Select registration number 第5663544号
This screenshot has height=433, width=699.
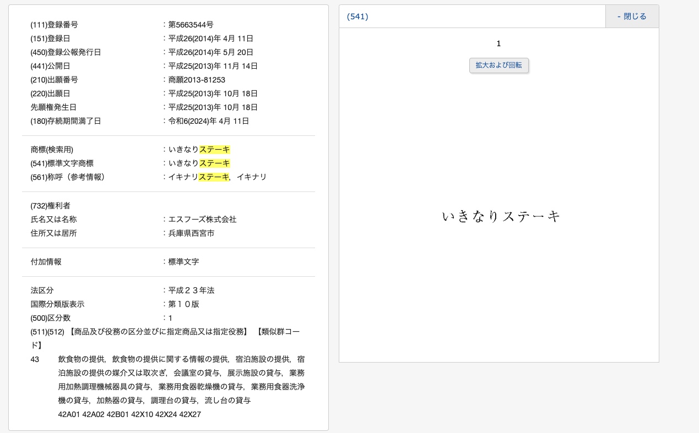[191, 25]
